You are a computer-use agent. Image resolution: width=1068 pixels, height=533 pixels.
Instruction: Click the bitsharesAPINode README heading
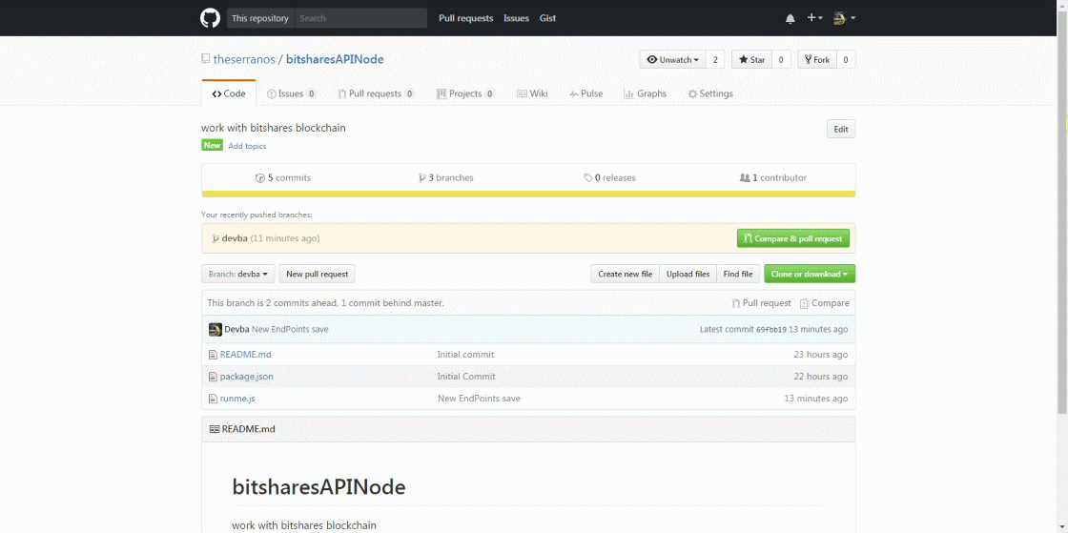(318, 486)
